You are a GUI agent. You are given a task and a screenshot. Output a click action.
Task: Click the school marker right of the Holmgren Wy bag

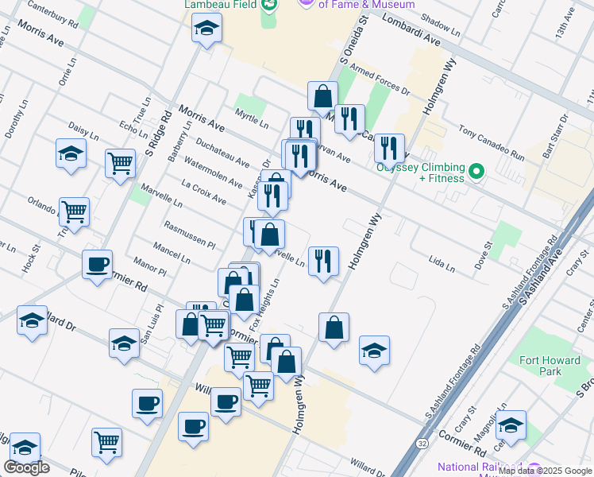click(374, 353)
